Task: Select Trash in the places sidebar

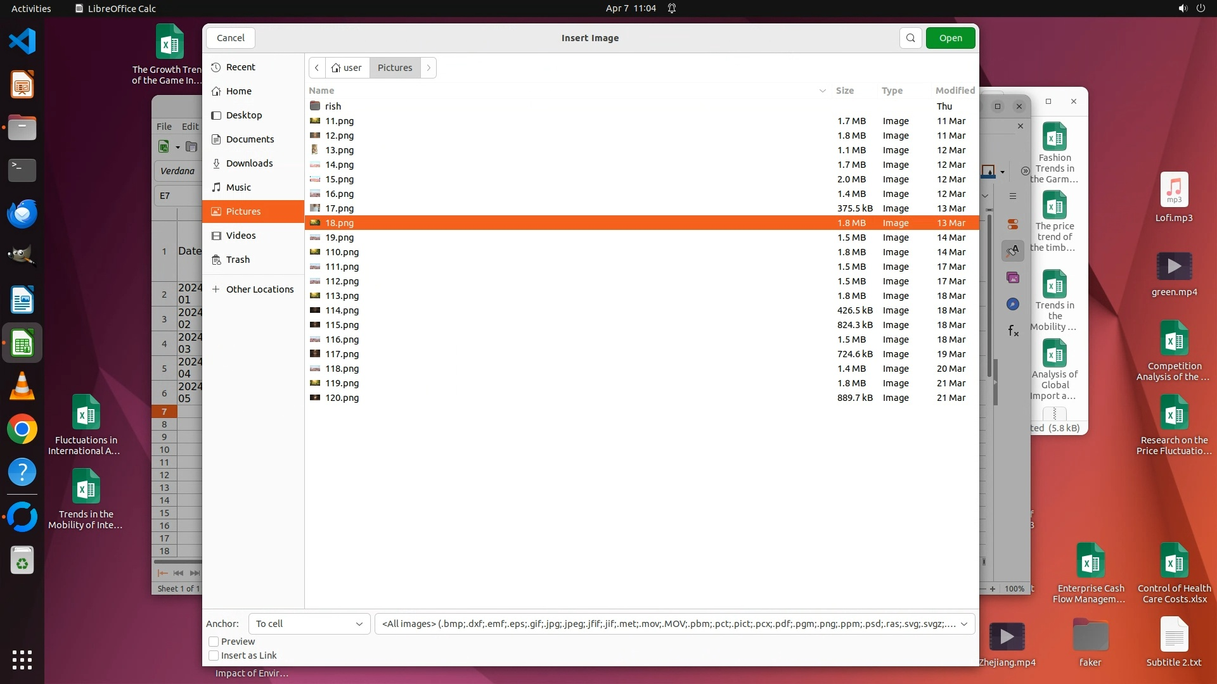Action: 238,260
